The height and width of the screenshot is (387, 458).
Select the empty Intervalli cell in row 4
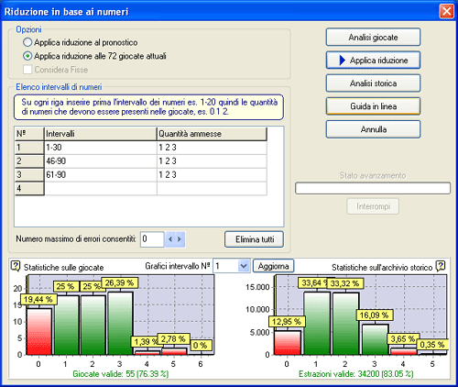(x=101, y=188)
